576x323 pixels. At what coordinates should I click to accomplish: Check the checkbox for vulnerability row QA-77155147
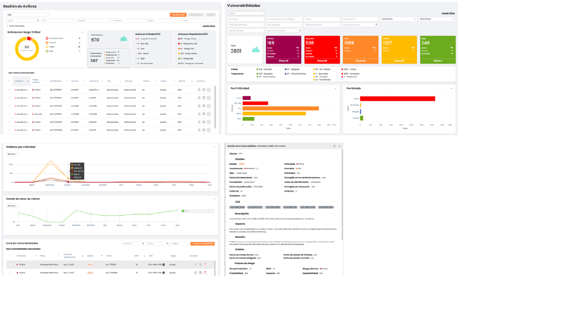(11, 265)
